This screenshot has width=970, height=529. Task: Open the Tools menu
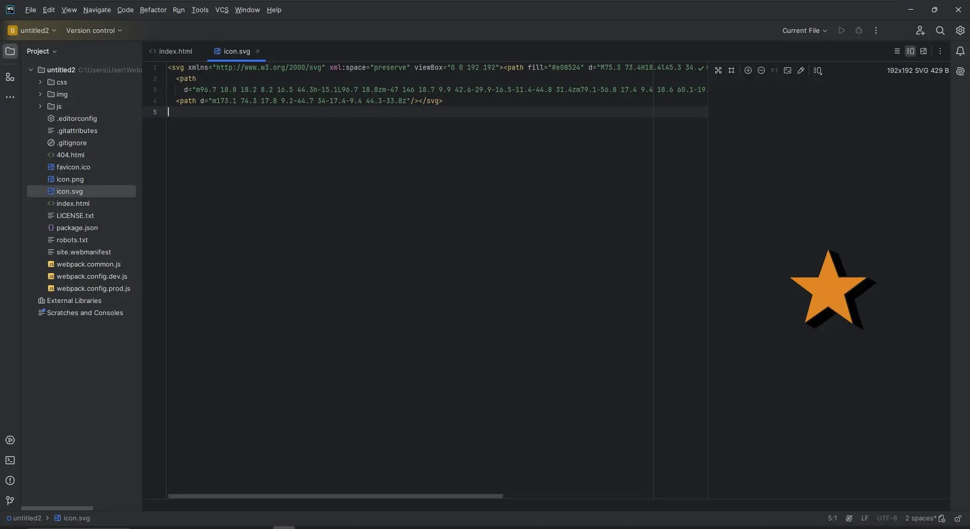click(x=200, y=10)
